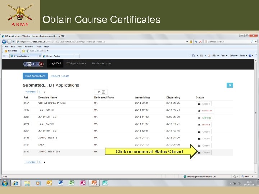Viewport: 259px width, 194px height.
Task: Open PowerPoint from the taskbar
Action: click(x=94, y=183)
